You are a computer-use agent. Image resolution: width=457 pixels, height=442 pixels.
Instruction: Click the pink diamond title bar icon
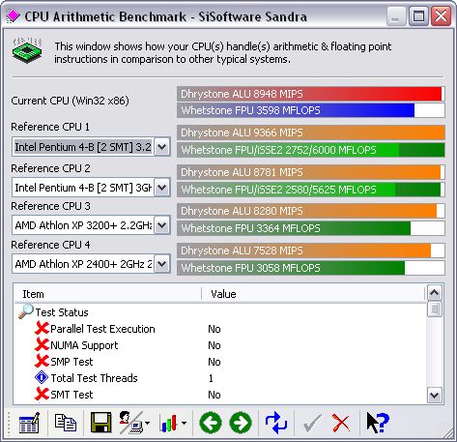(x=13, y=15)
